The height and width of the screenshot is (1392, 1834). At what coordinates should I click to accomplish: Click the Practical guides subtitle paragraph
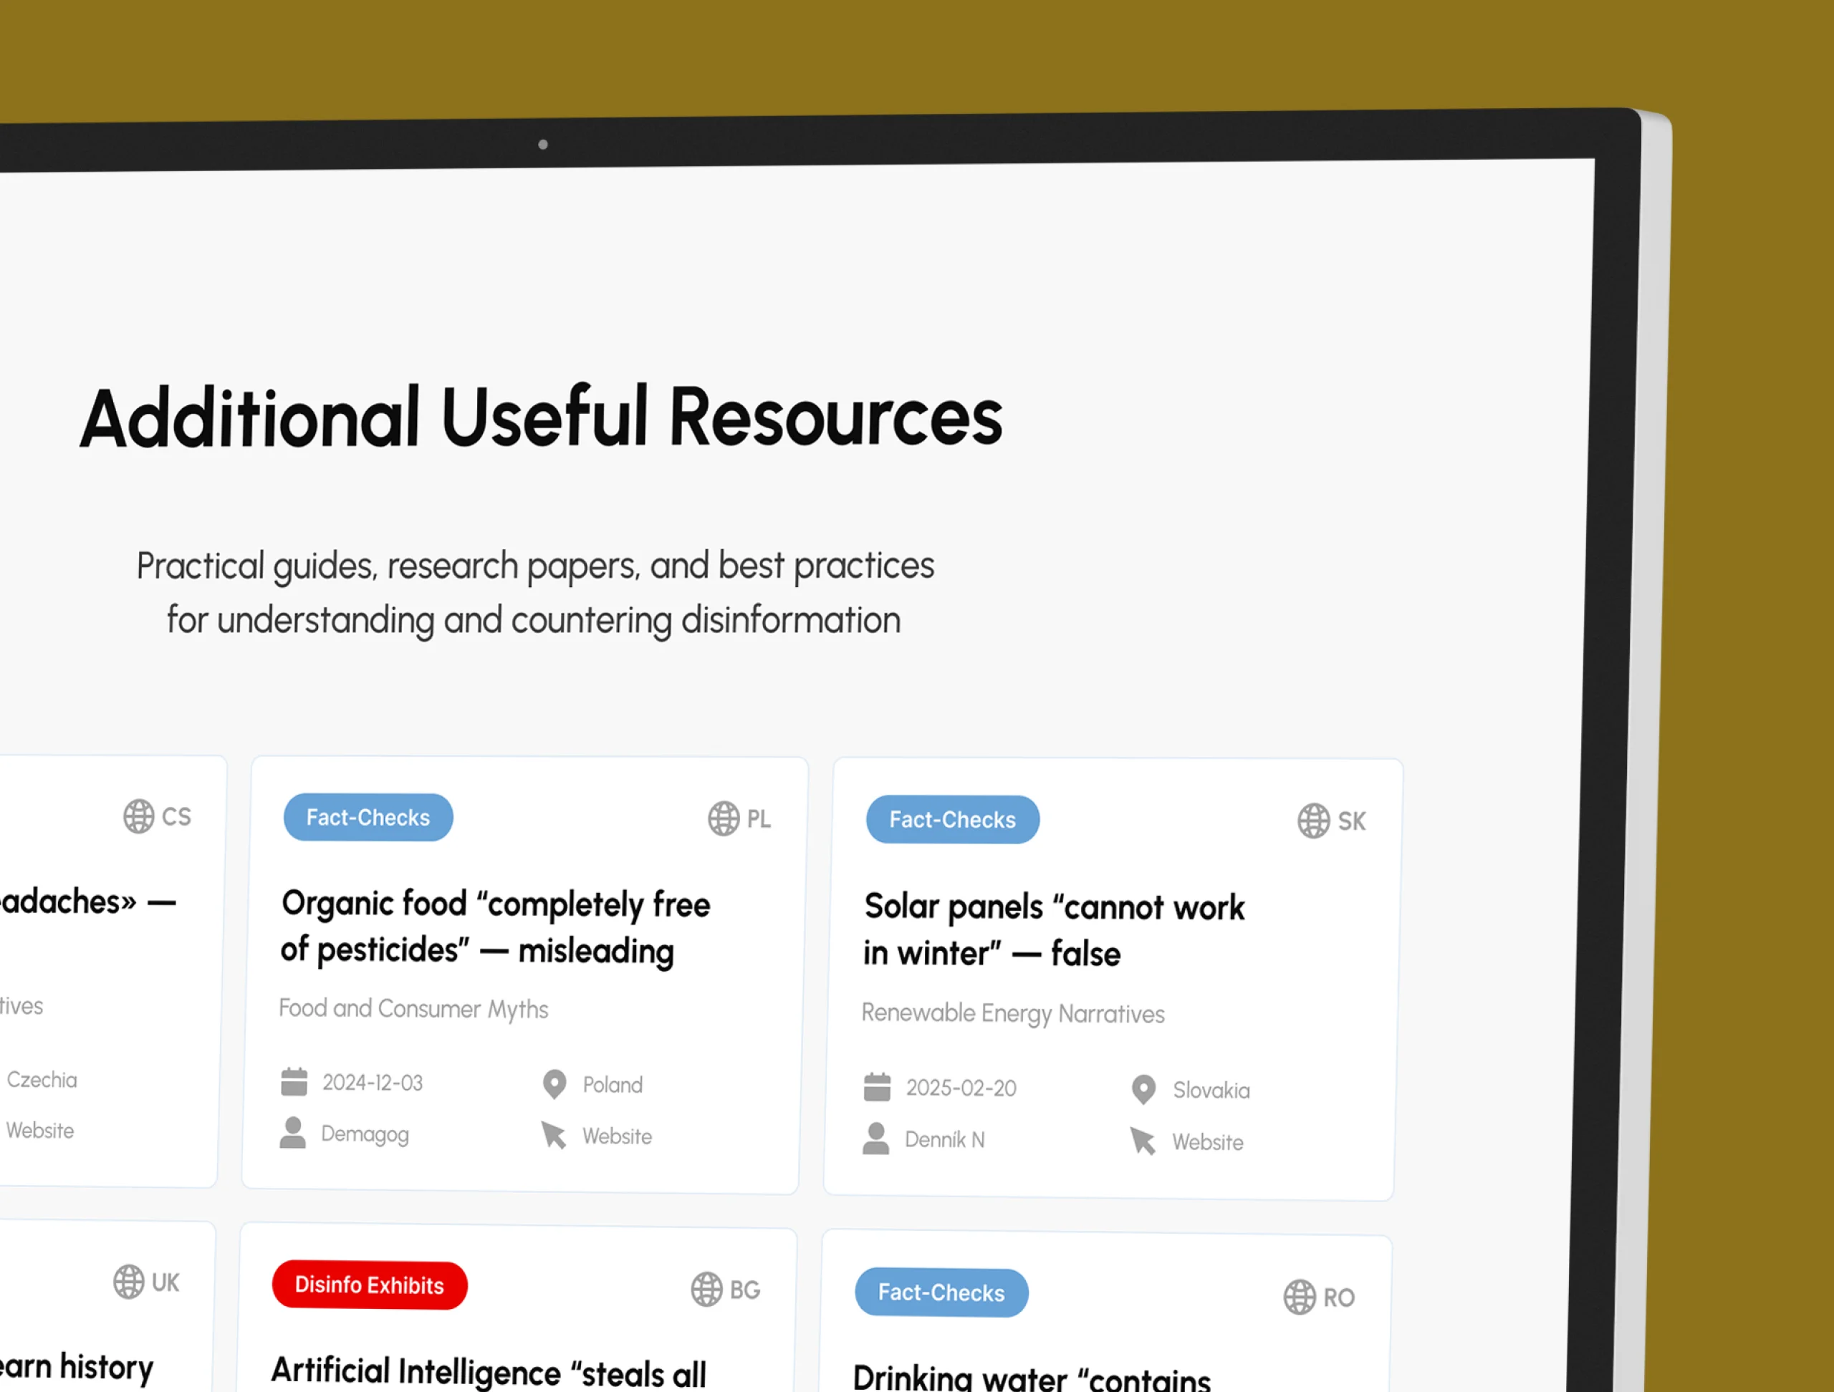(x=534, y=594)
